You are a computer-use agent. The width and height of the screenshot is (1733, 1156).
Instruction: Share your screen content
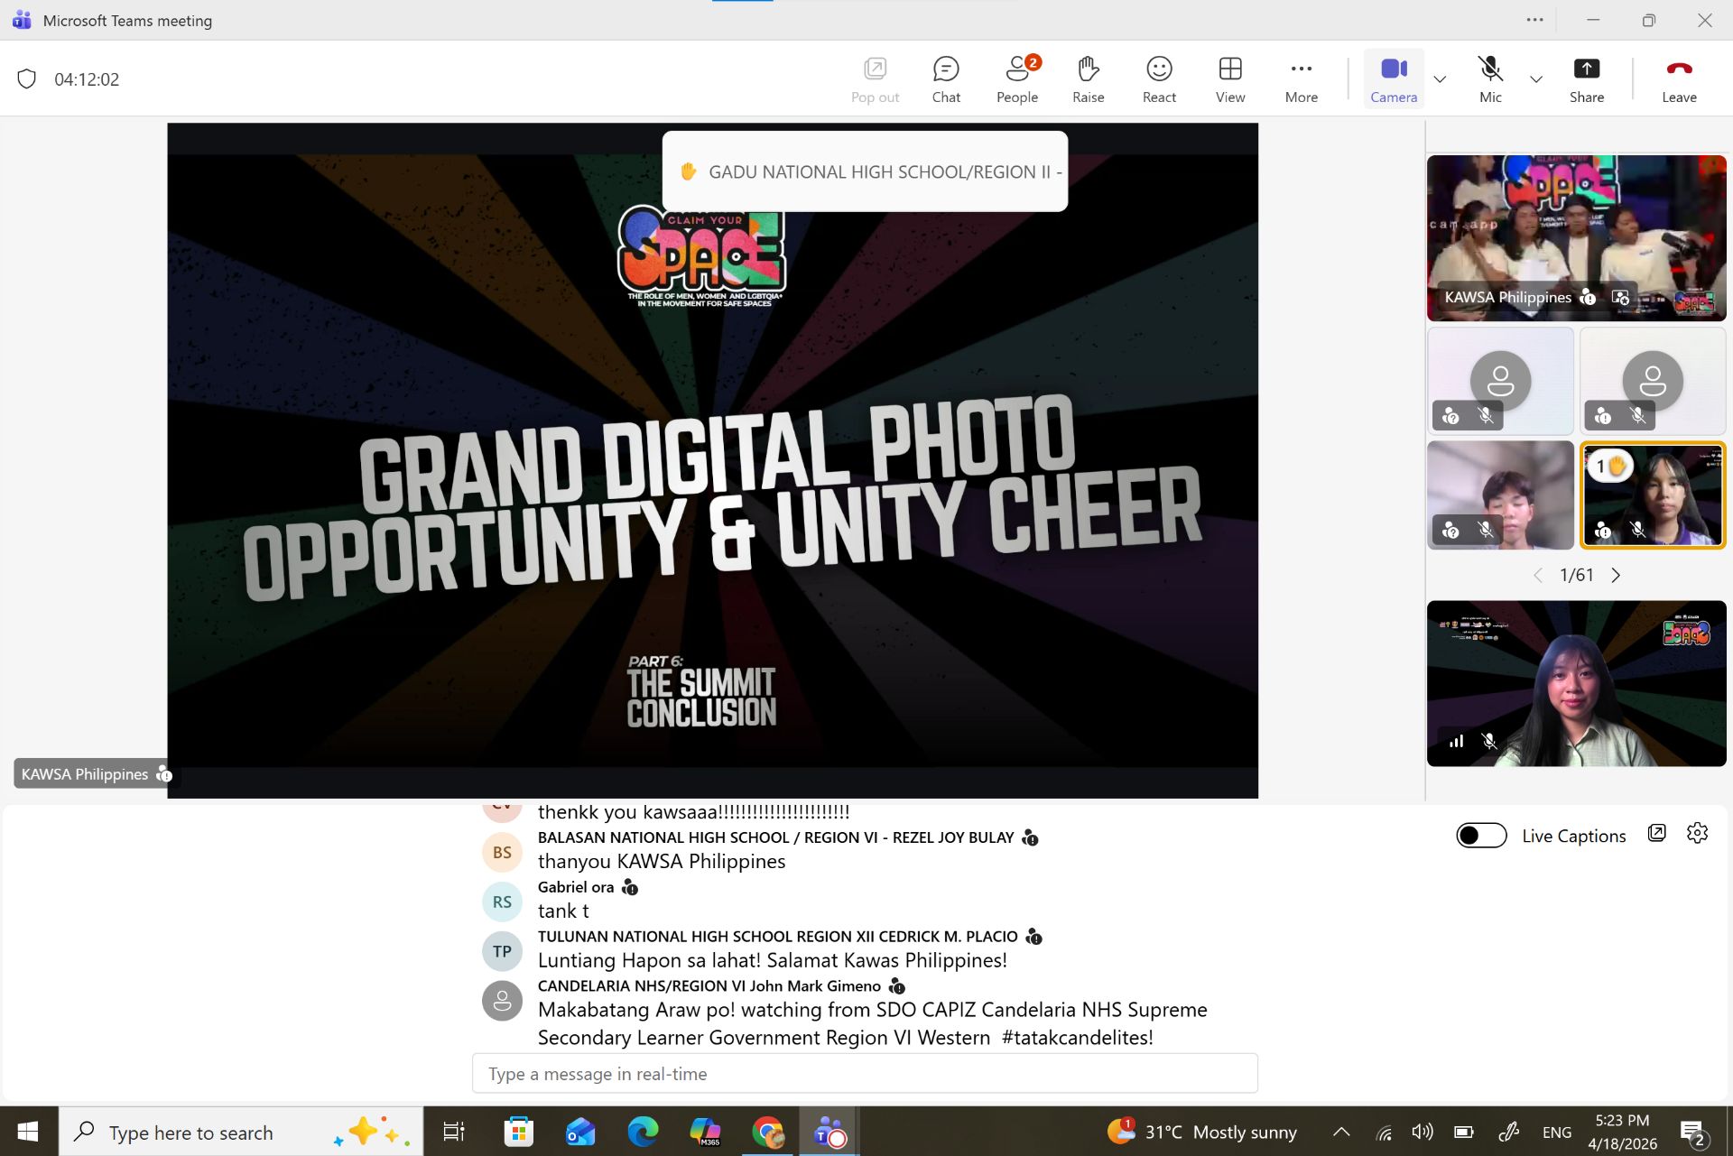[x=1586, y=79]
